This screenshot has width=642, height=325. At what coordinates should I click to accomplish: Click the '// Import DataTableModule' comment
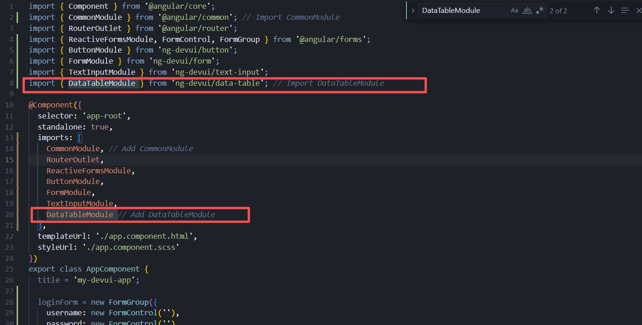coord(328,83)
